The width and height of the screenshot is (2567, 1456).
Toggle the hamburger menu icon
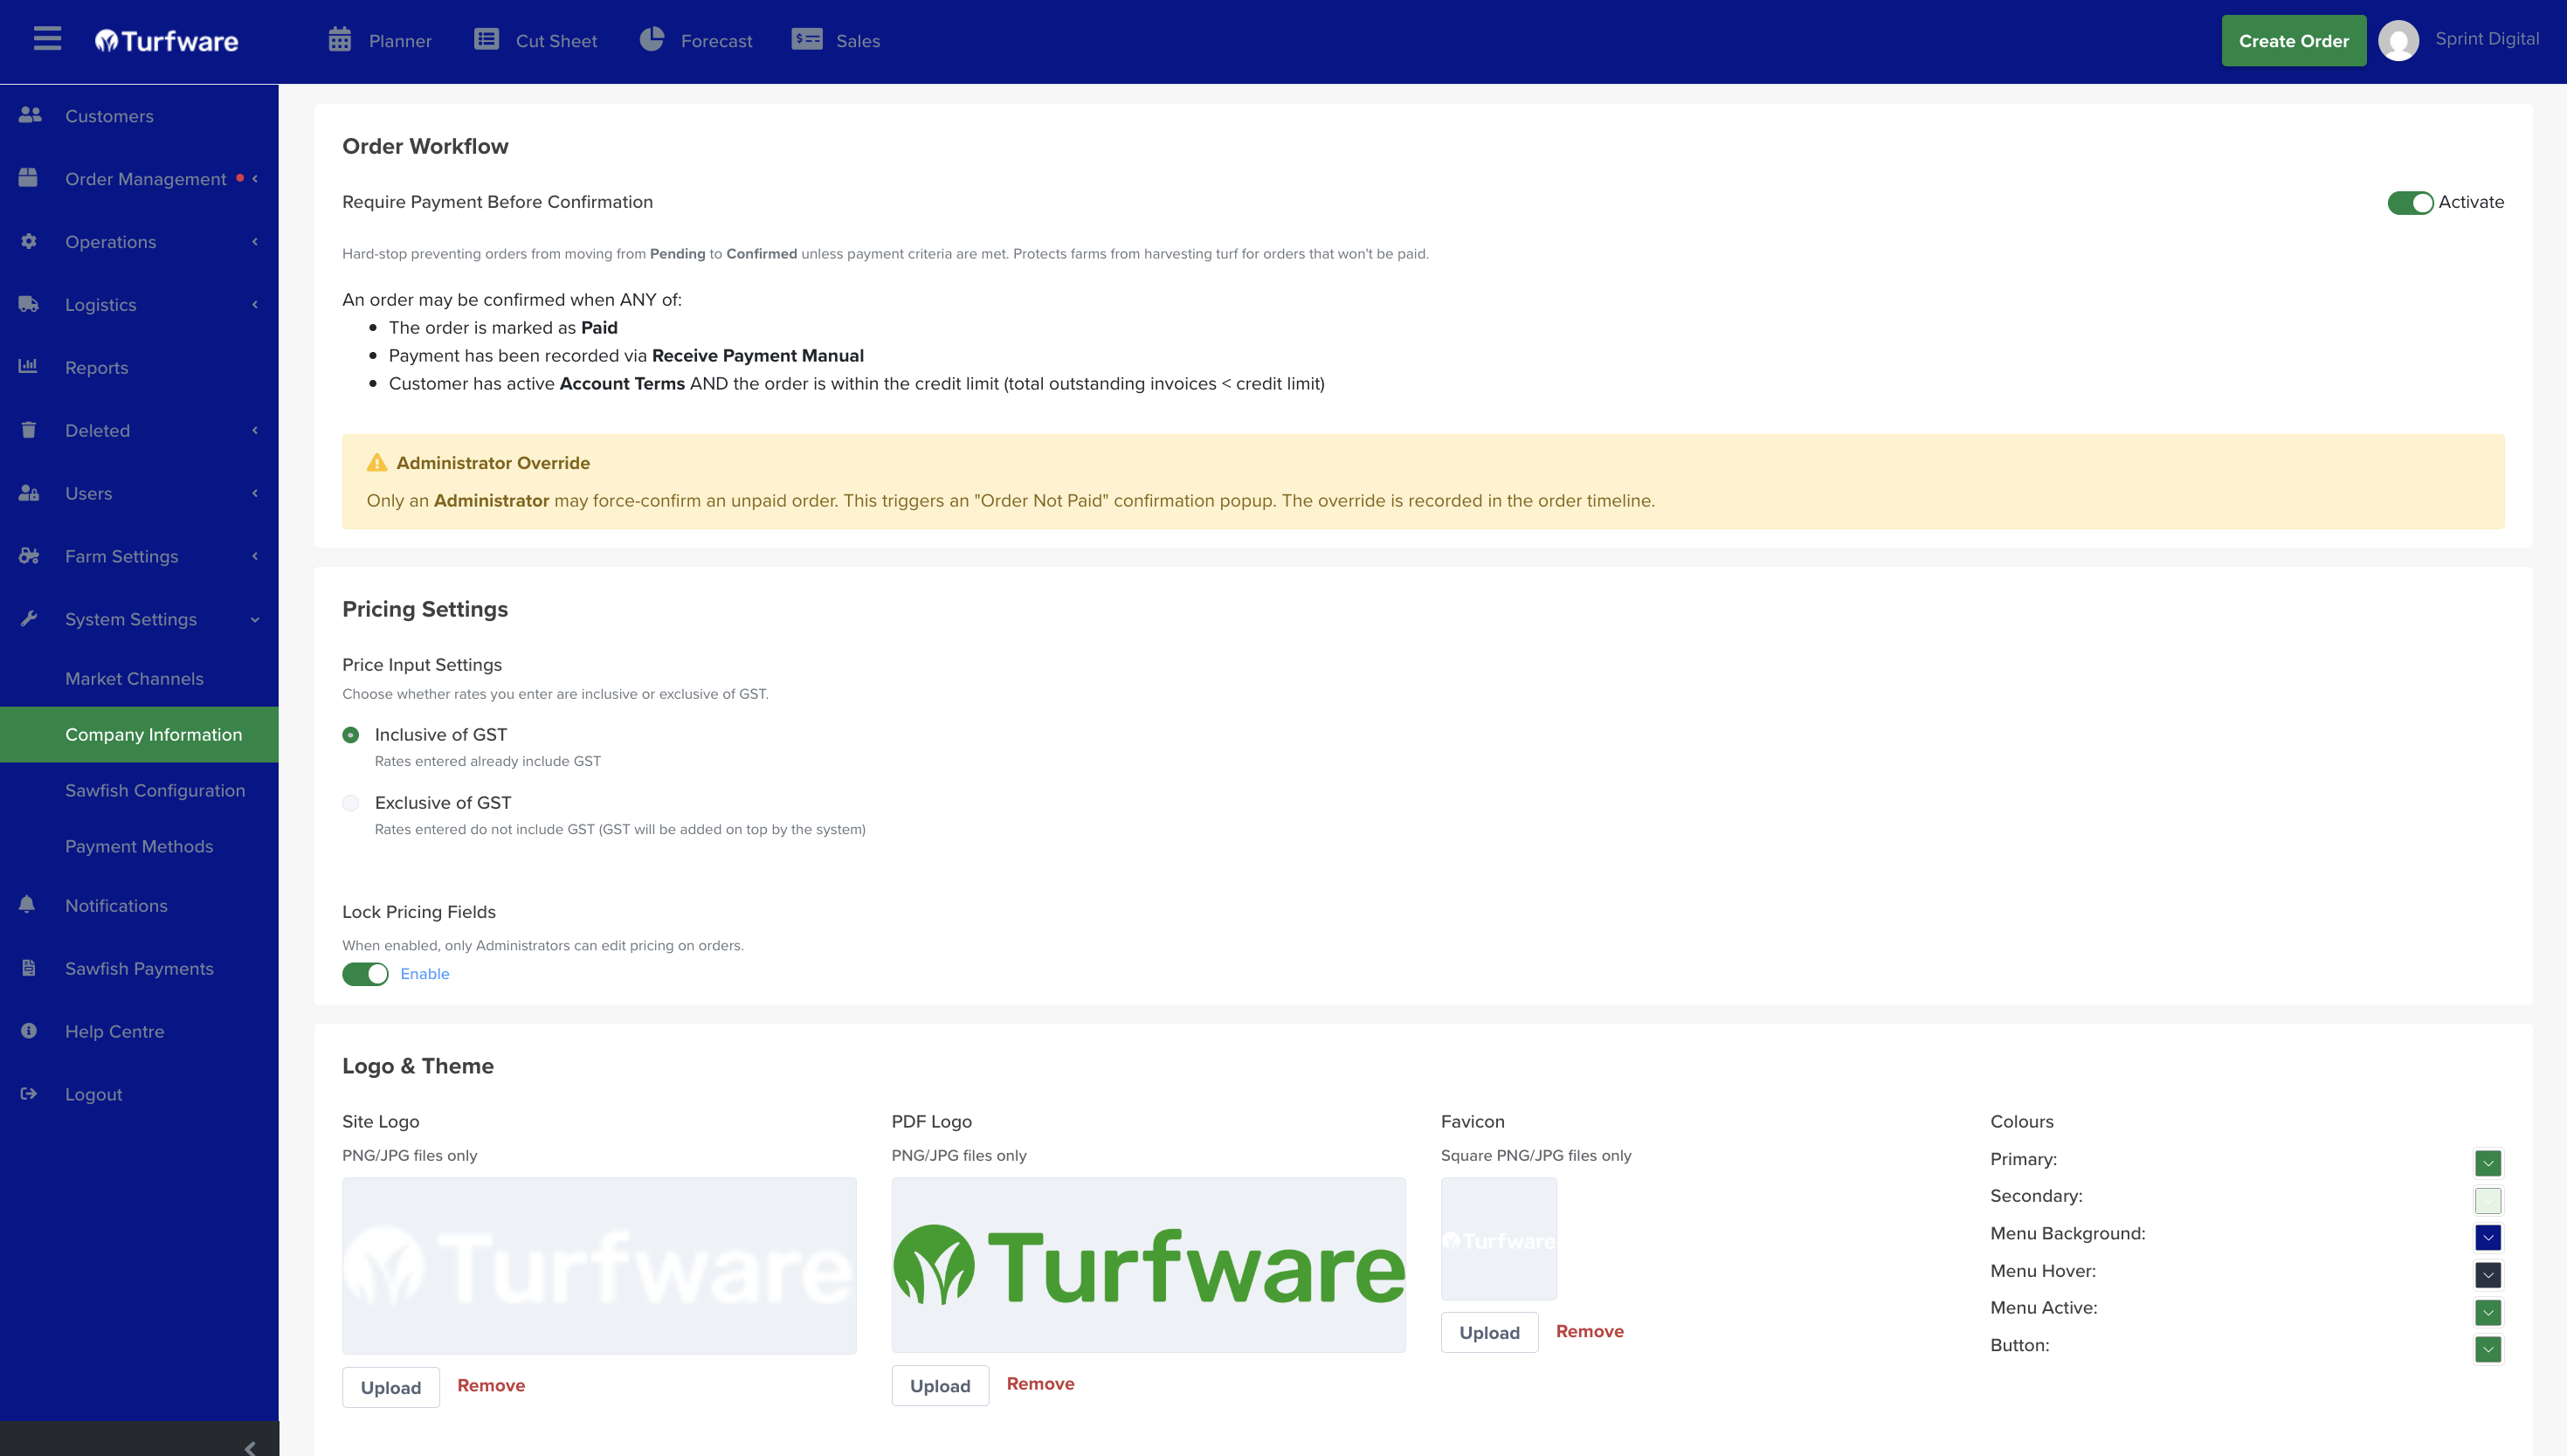(x=47, y=39)
